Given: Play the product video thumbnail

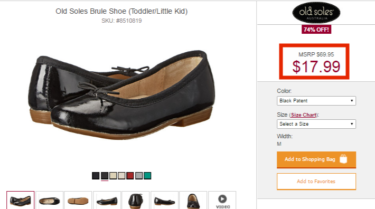Looking at the screenshot, I should point(222,201).
